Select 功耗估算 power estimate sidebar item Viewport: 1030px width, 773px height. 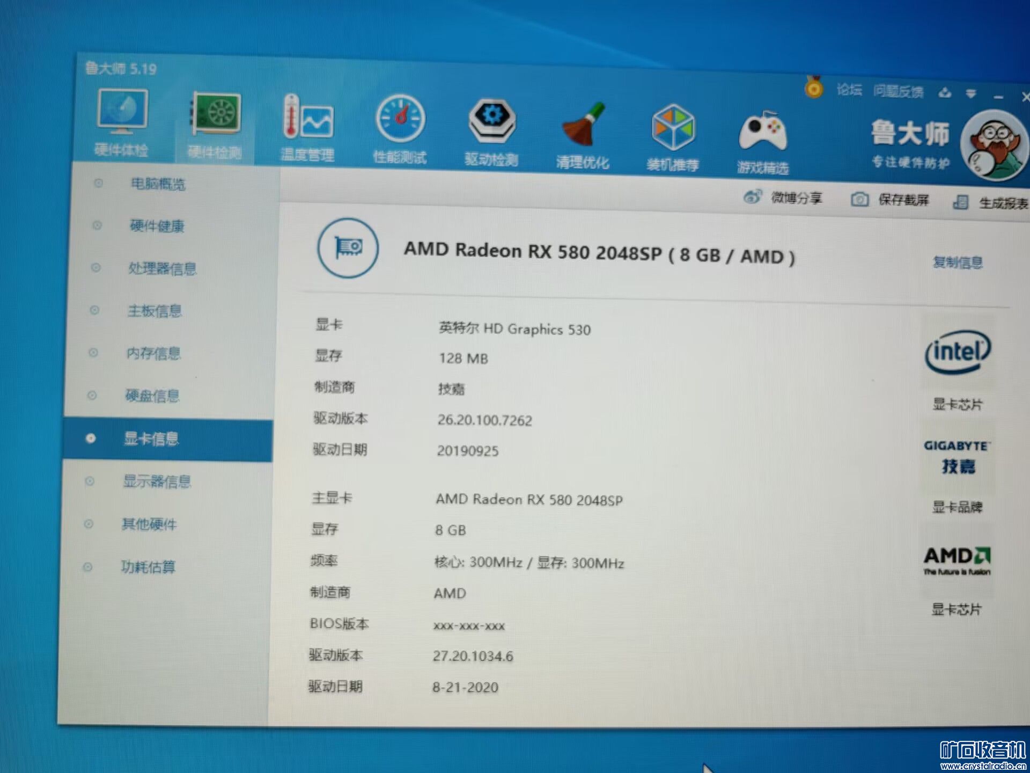click(x=148, y=567)
